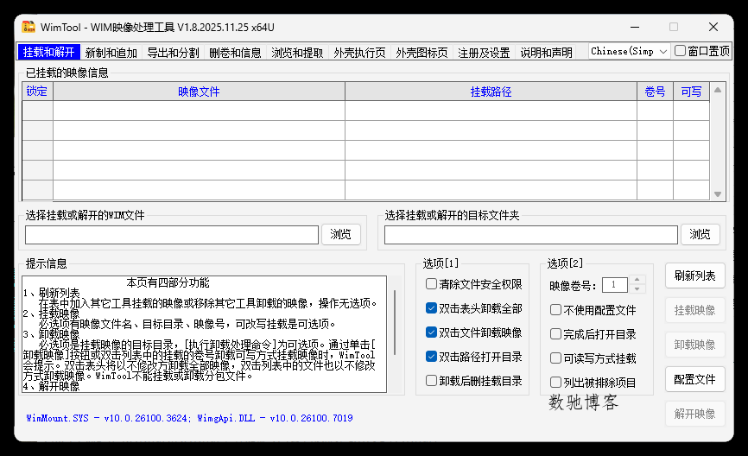Click the 解开映像 button

pos(695,414)
